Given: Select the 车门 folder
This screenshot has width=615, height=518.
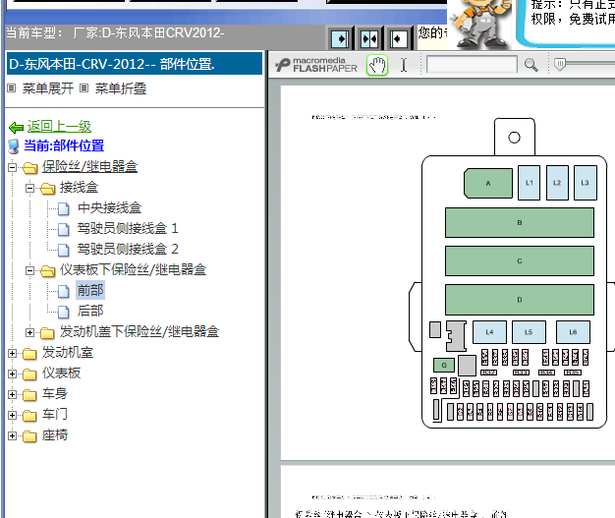Looking at the screenshot, I should (x=55, y=414).
